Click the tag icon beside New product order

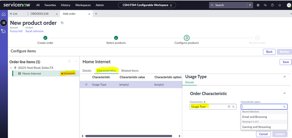point(62,23)
